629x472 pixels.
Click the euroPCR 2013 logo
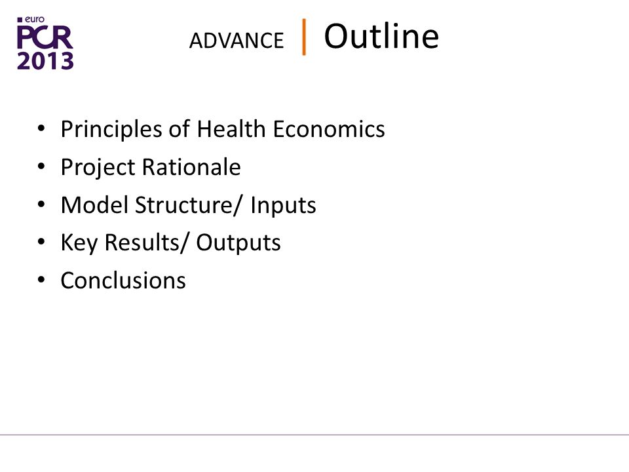click(45, 43)
